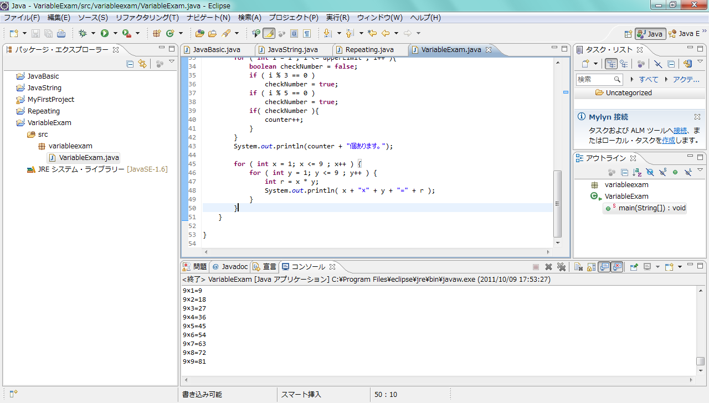Screen dimensions: 709x403
Task: Switch to the JavaString.java editor tab
Action: pos(292,50)
